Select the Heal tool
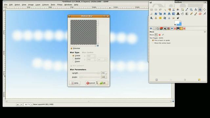 160,18
